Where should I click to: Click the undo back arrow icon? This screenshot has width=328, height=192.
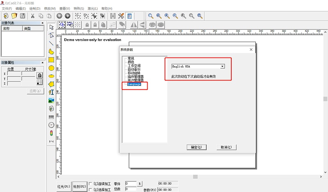(x=59, y=16)
